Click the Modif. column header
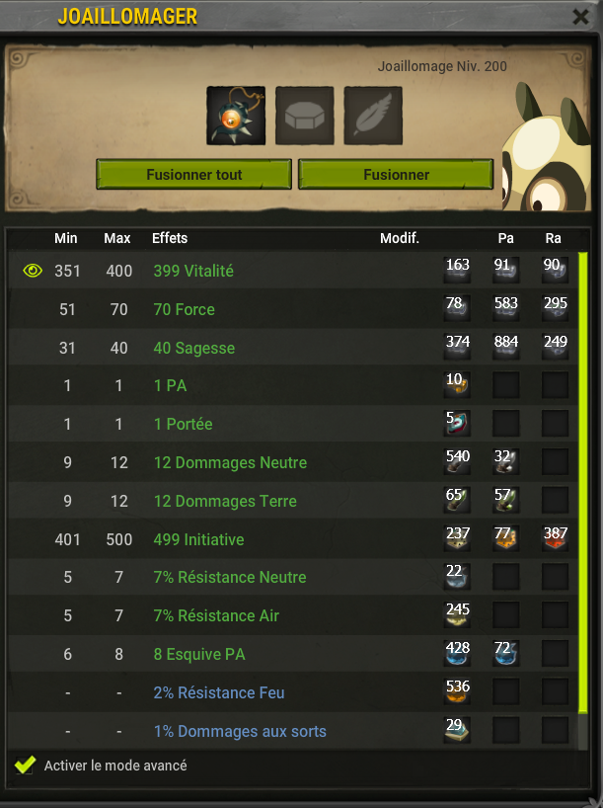603x808 pixels. coord(400,238)
